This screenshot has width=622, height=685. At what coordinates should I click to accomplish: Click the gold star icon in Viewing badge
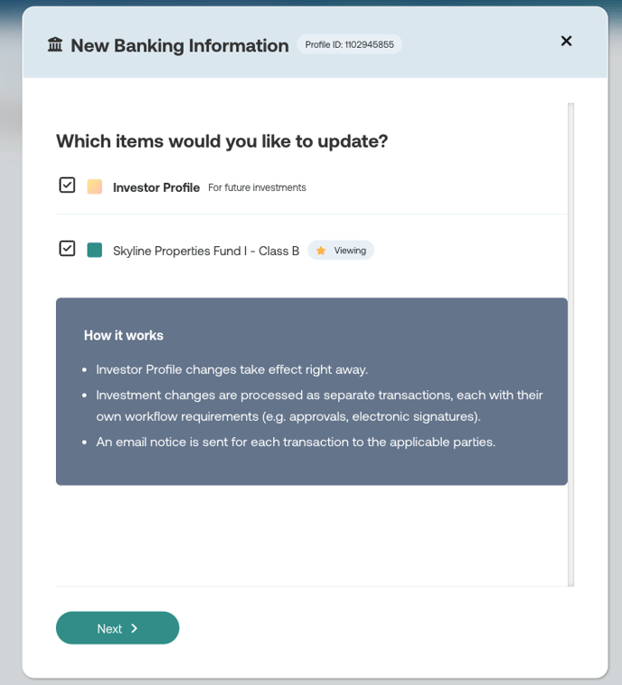321,251
